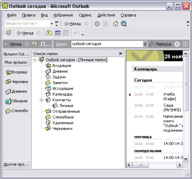Collapse the Outlook сегодня root folder node
Screen dimensions: 192x179
[35, 60]
